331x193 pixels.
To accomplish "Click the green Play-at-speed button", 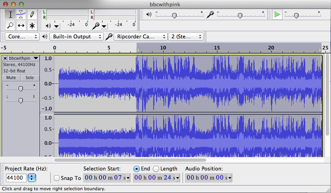I will click(277, 15).
